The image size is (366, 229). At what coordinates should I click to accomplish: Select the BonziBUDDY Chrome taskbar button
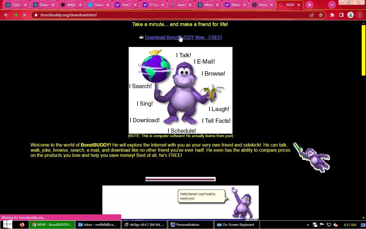coord(51,225)
